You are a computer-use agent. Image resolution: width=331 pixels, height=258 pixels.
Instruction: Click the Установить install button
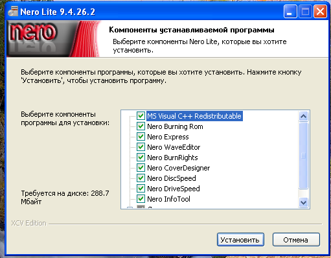pos(240,239)
